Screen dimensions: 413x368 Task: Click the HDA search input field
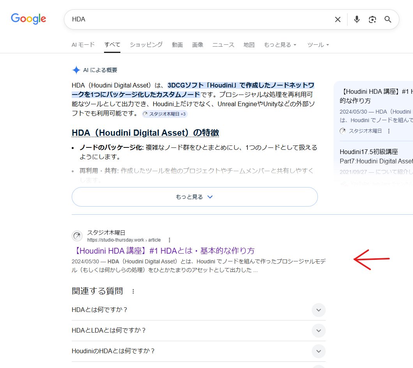pyautogui.click(x=200, y=19)
